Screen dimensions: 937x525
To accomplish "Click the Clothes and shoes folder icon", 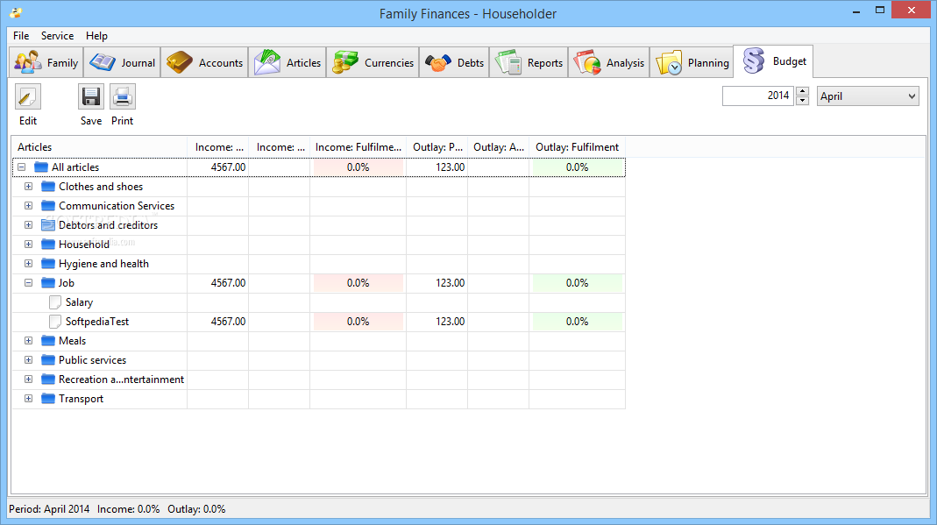I will (48, 187).
